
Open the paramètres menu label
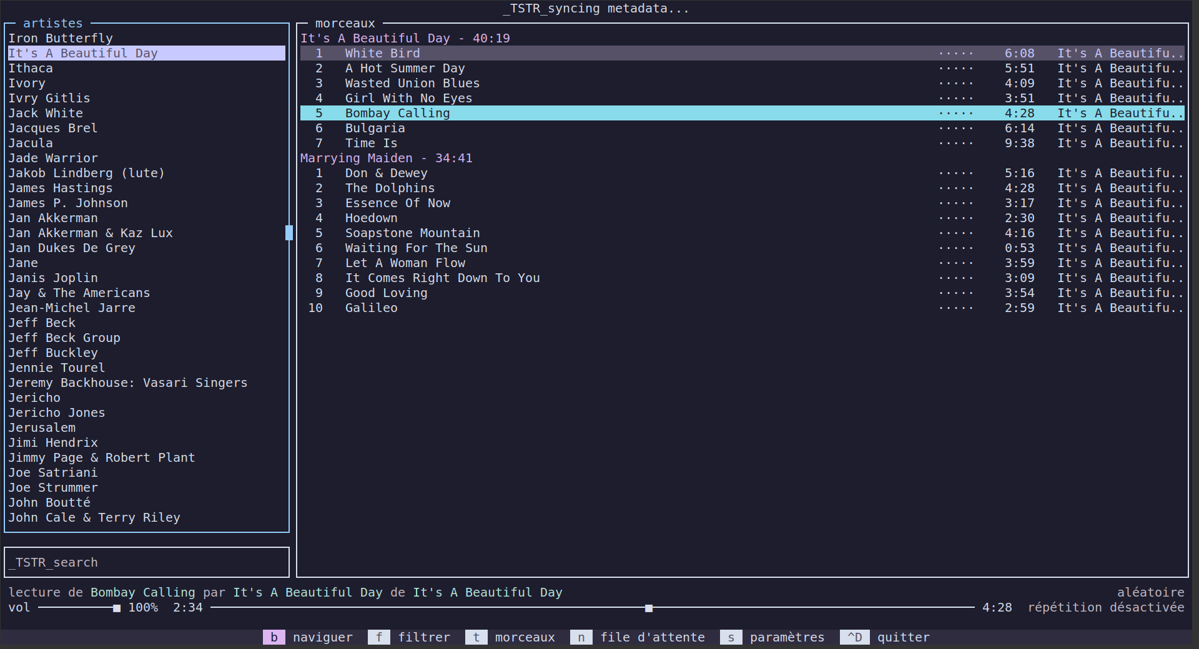[787, 637]
